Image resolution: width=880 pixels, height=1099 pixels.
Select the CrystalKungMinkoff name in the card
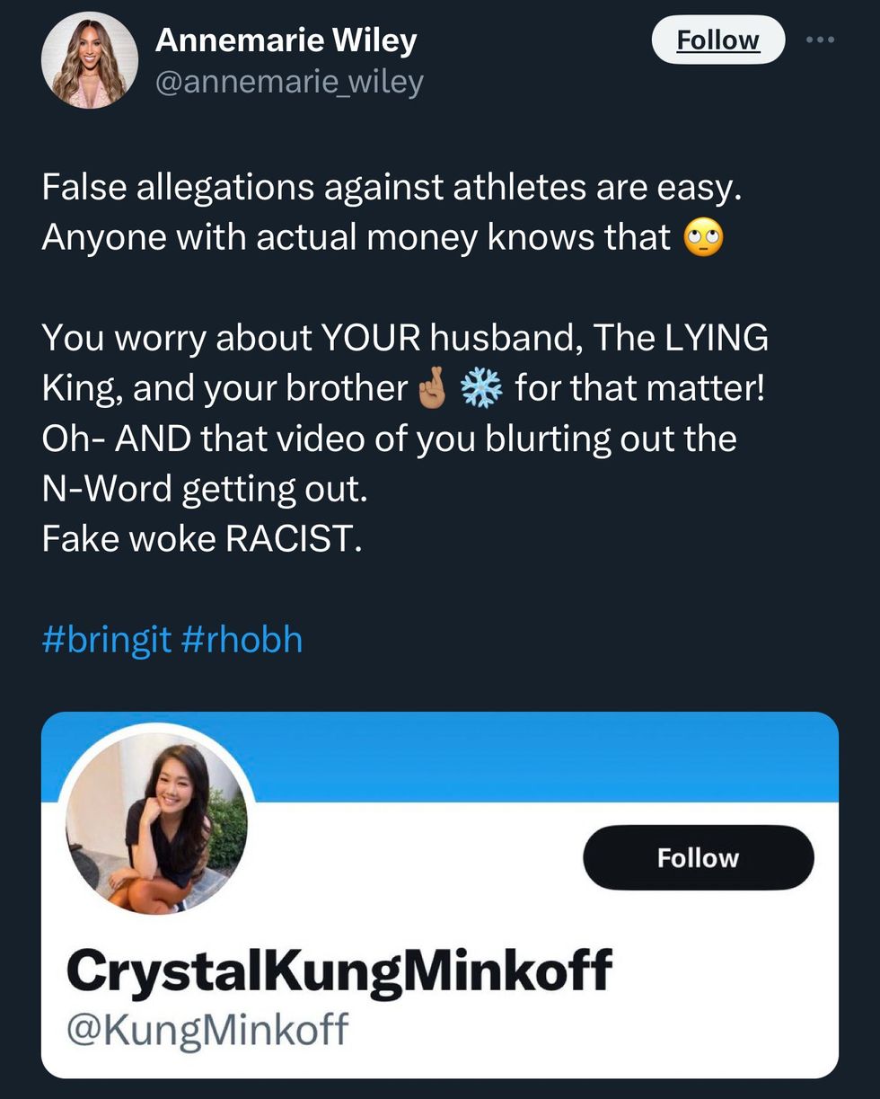pos(339,971)
